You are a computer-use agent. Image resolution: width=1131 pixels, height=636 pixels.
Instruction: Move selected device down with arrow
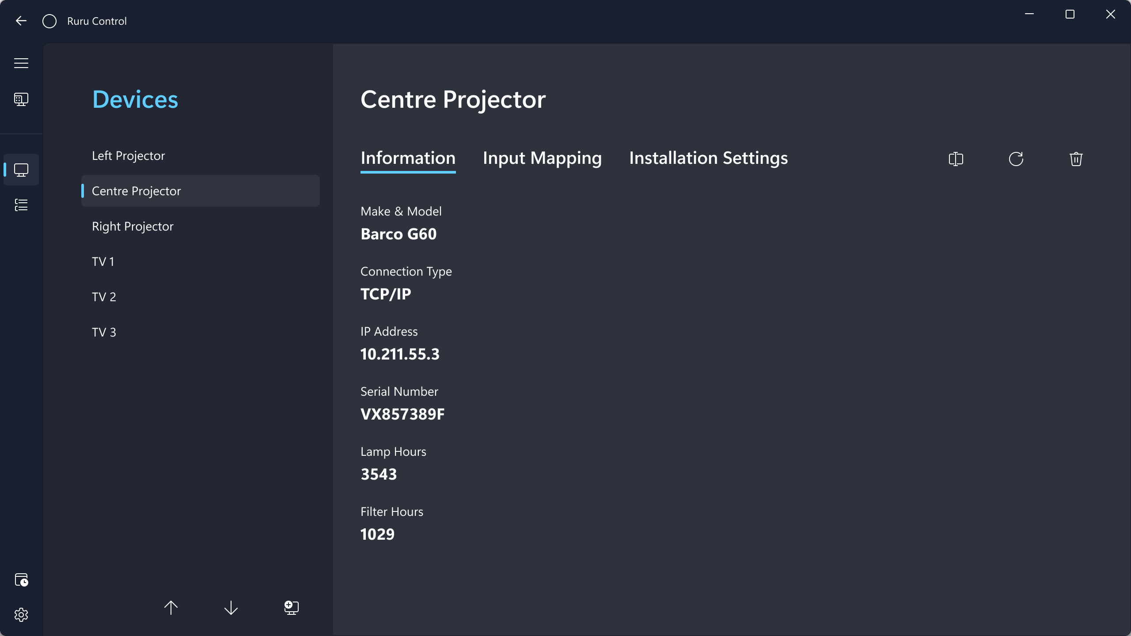point(231,608)
